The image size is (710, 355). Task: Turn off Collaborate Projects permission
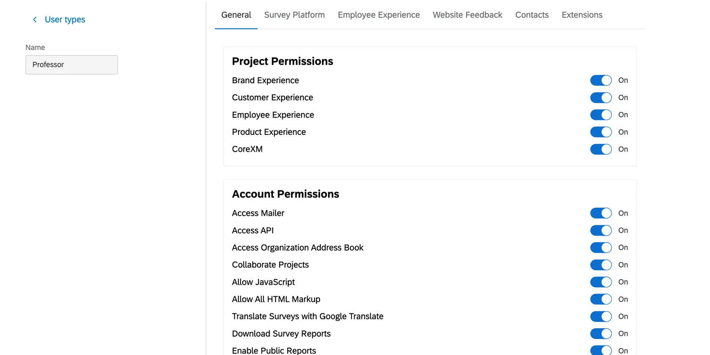click(x=601, y=265)
